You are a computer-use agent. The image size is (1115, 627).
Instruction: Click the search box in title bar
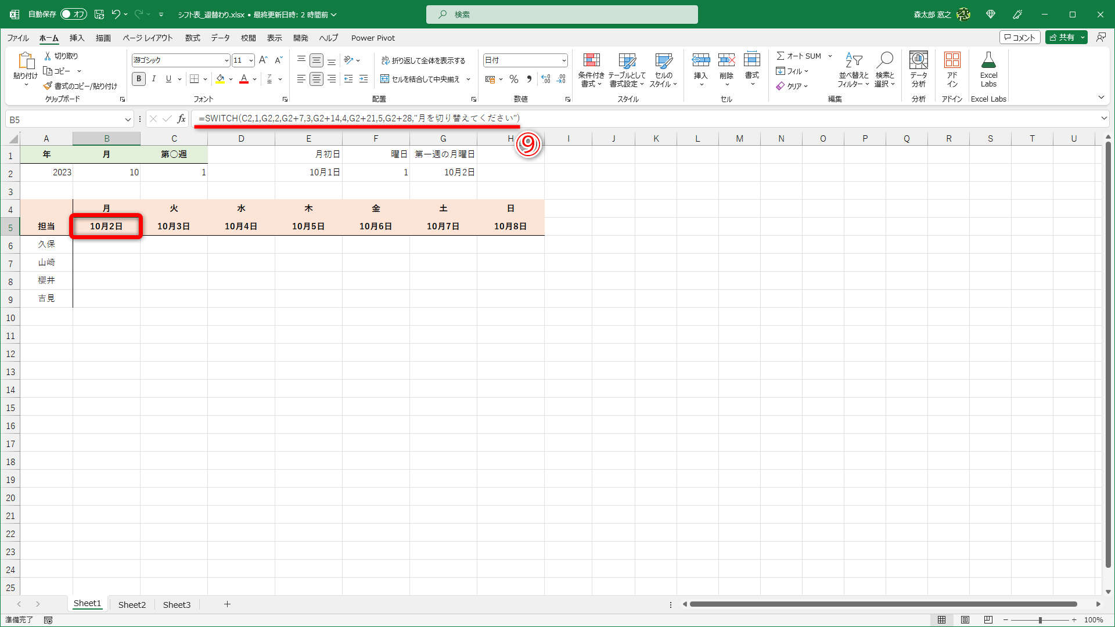pos(562,15)
